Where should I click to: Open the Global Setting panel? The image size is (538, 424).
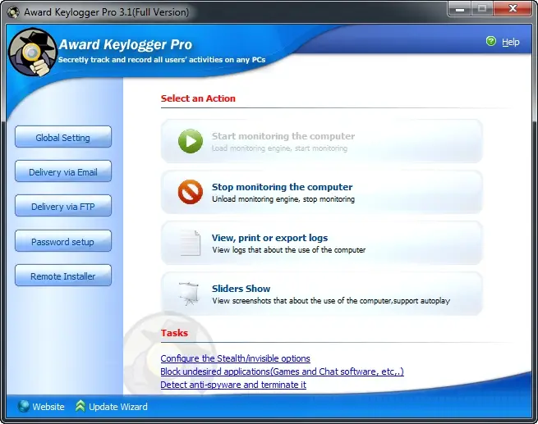63,137
